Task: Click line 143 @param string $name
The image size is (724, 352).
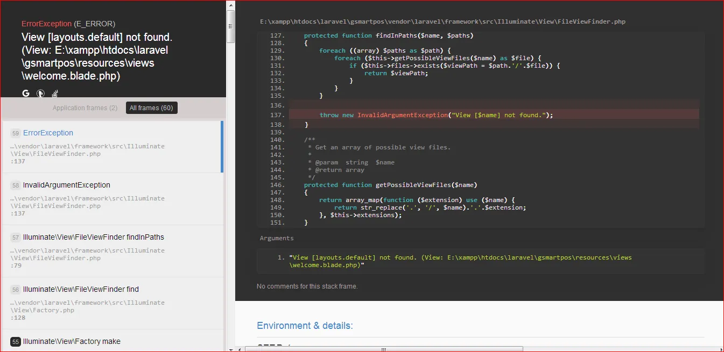Action: coord(351,162)
